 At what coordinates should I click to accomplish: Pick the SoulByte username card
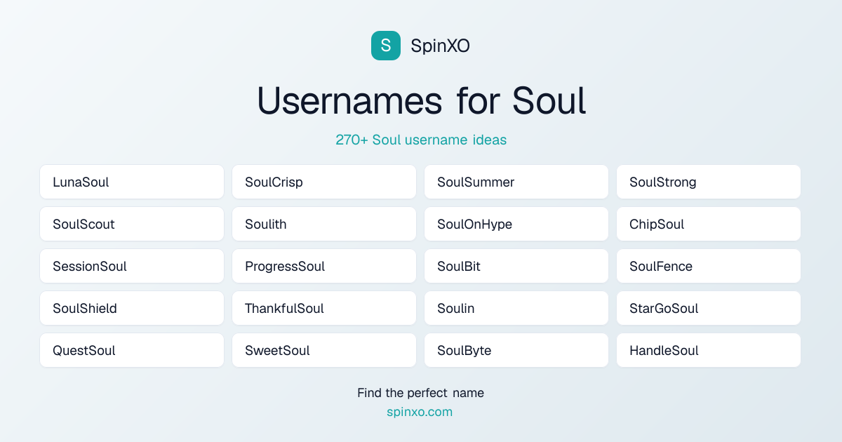(x=516, y=350)
